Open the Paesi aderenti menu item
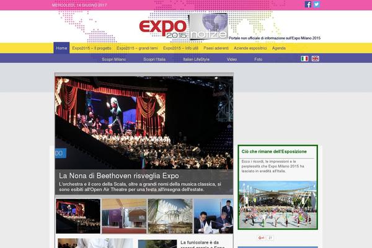 [x=216, y=48]
